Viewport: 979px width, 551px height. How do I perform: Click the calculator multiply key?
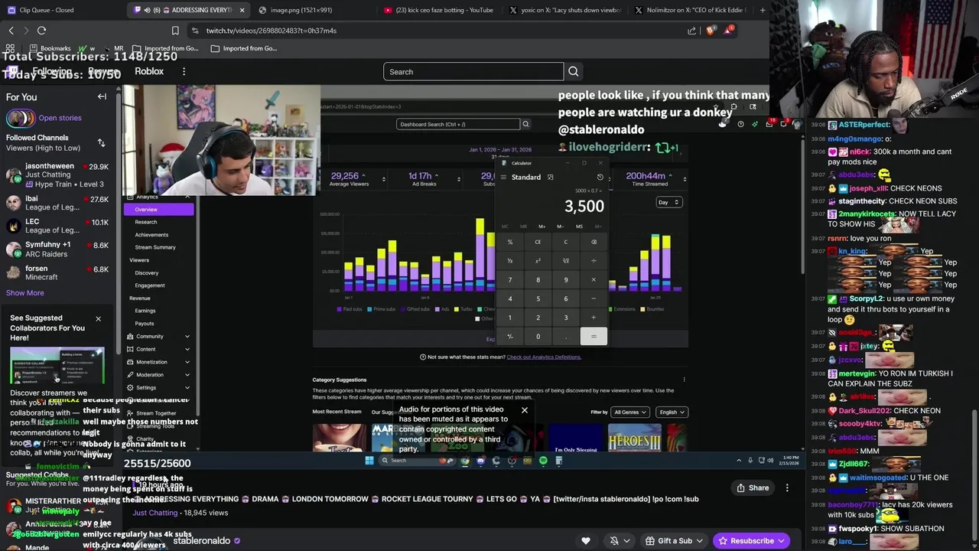point(594,280)
